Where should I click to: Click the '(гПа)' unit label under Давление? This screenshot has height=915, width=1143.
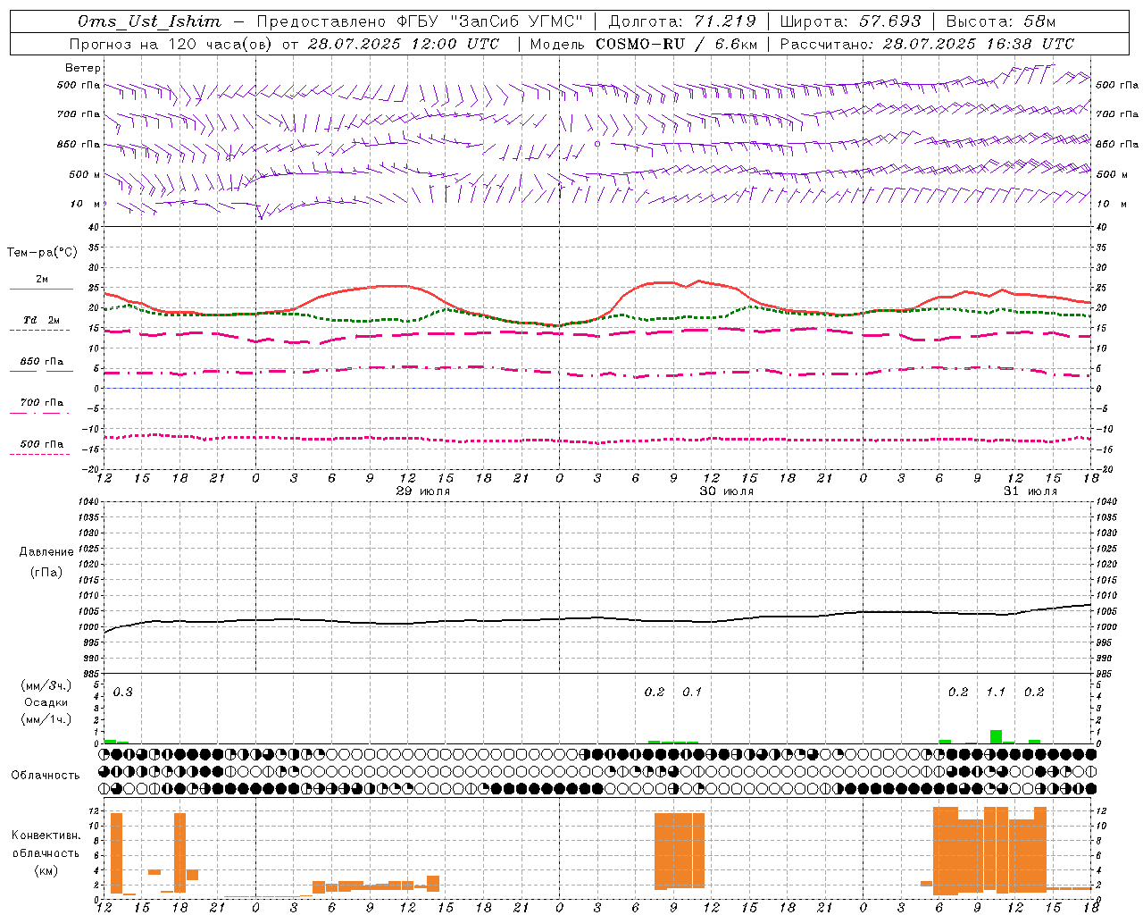46,572
